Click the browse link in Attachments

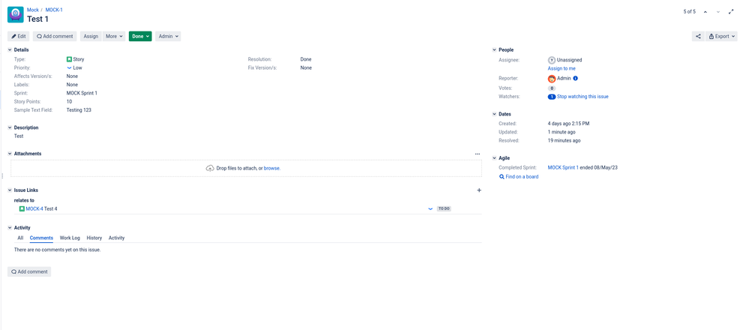pyautogui.click(x=272, y=168)
